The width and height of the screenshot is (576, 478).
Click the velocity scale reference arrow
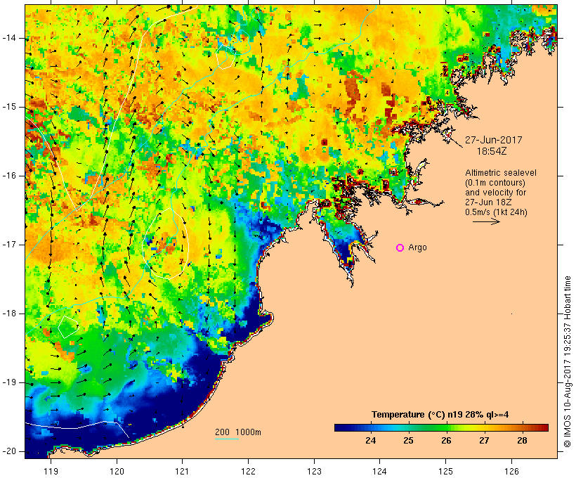coord(486,221)
